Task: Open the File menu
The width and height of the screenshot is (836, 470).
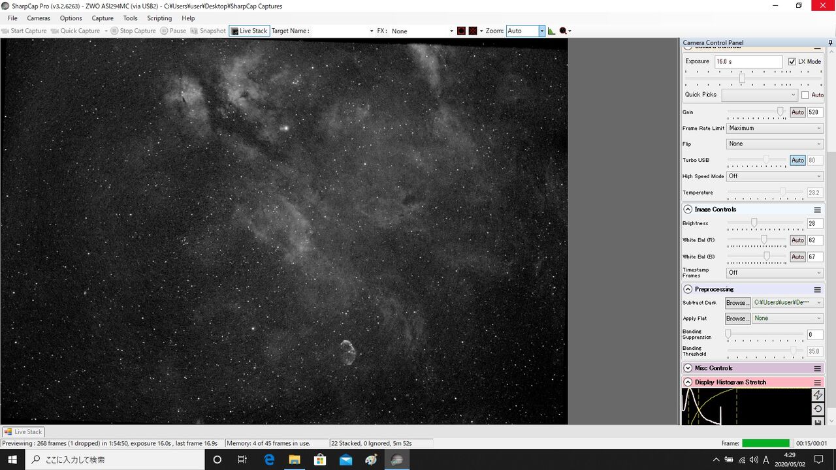Action: tap(12, 18)
